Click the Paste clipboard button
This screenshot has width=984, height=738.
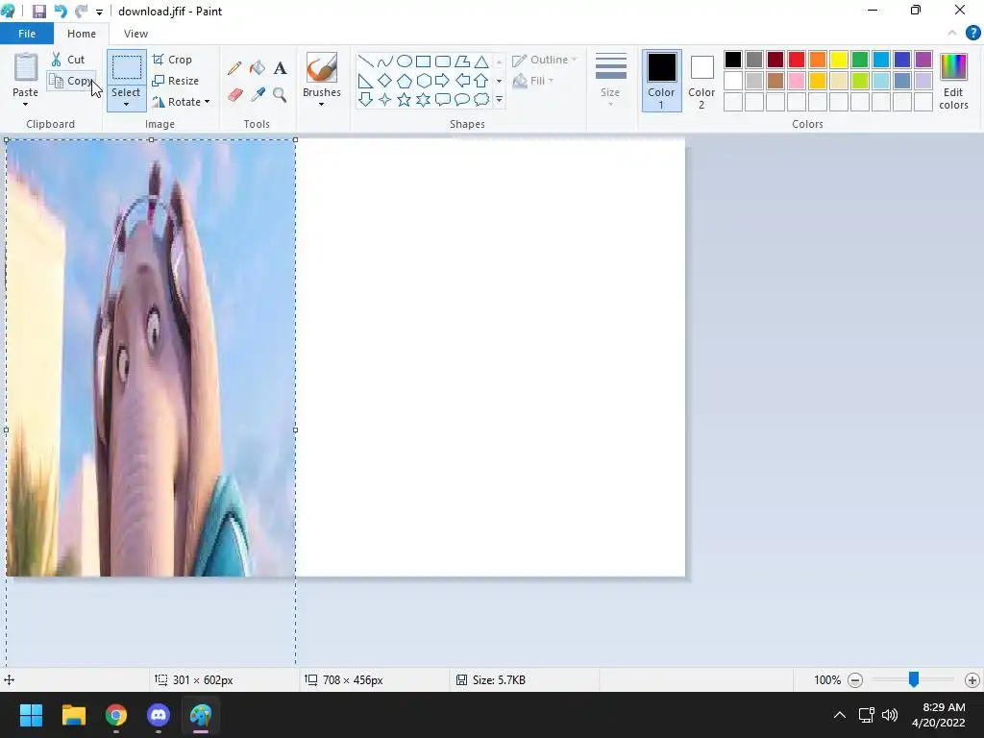tap(26, 67)
